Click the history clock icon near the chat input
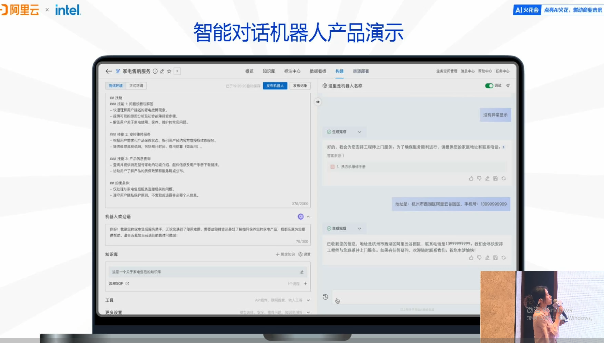The image size is (604, 343). click(325, 297)
